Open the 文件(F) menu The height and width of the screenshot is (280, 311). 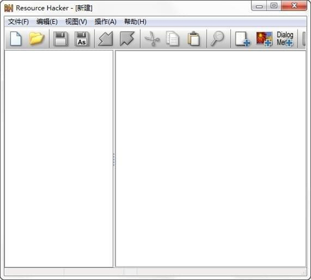click(18, 22)
